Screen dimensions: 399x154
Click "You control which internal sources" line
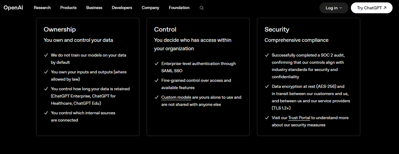pos(83,113)
